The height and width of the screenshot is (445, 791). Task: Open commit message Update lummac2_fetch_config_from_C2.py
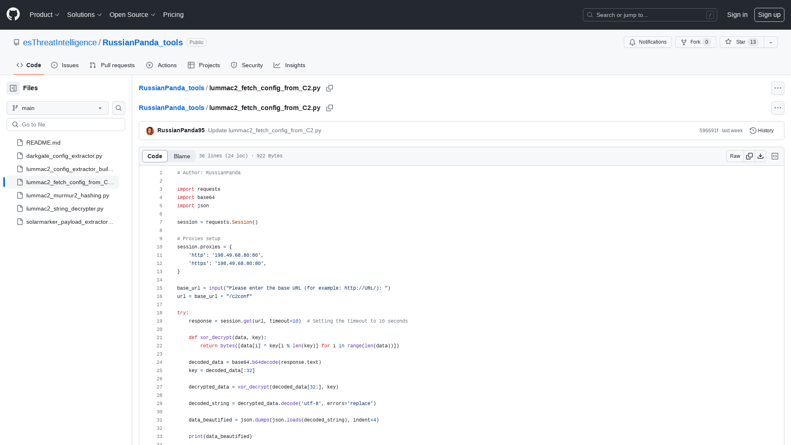pos(264,130)
